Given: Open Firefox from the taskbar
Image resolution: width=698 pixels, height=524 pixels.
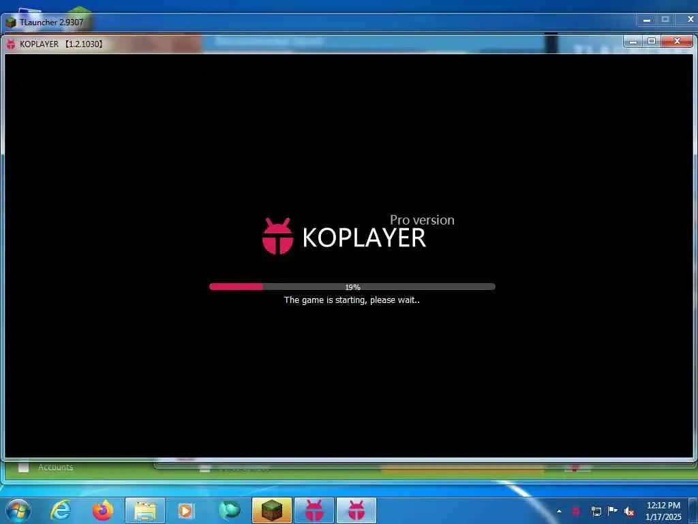Looking at the screenshot, I should 103,510.
